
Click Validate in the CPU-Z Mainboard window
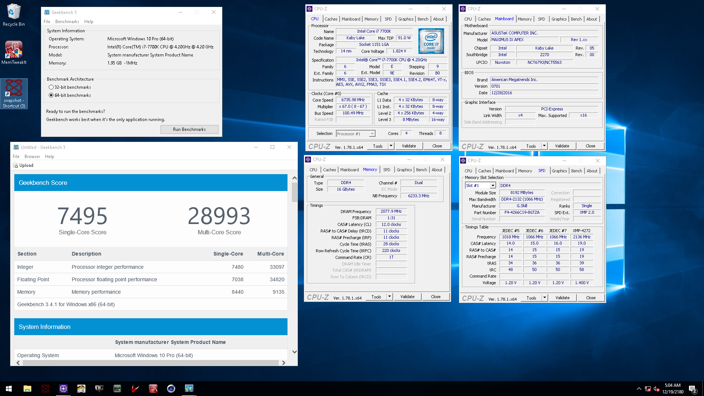click(x=562, y=146)
